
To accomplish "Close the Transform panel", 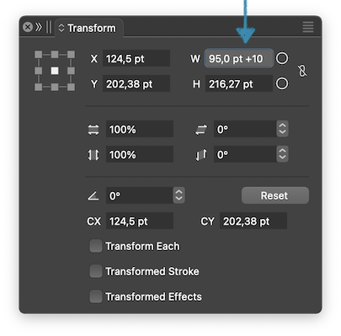I will point(28,27).
